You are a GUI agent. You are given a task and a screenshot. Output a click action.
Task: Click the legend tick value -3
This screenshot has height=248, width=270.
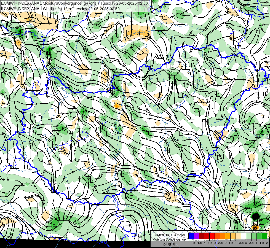coord(215,243)
